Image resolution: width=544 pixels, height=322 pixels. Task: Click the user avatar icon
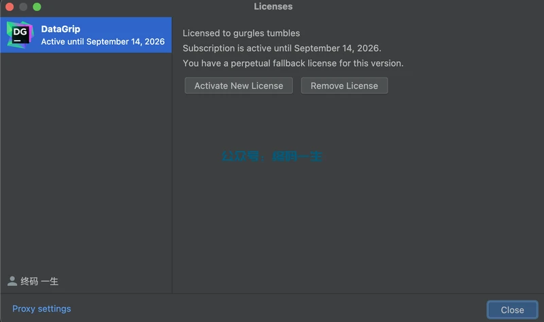(12, 281)
